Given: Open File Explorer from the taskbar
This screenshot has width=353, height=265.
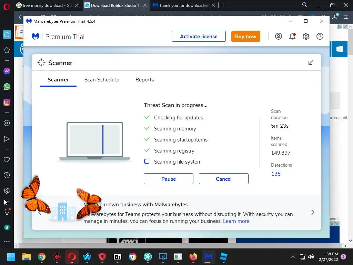Looking at the screenshot, I should pos(26,256).
